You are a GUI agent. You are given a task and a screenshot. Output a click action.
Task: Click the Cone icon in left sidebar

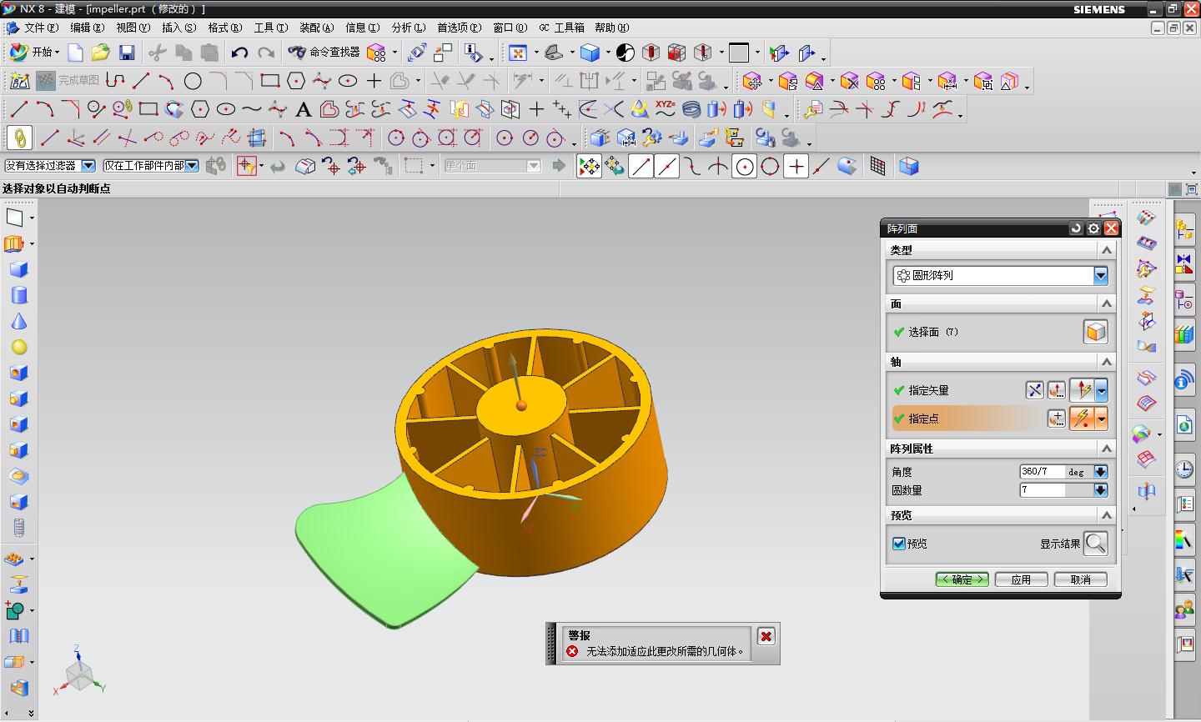pos(18,322)
